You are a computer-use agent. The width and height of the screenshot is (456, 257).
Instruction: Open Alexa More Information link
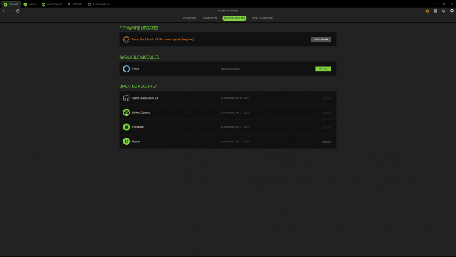coord(230,69)
